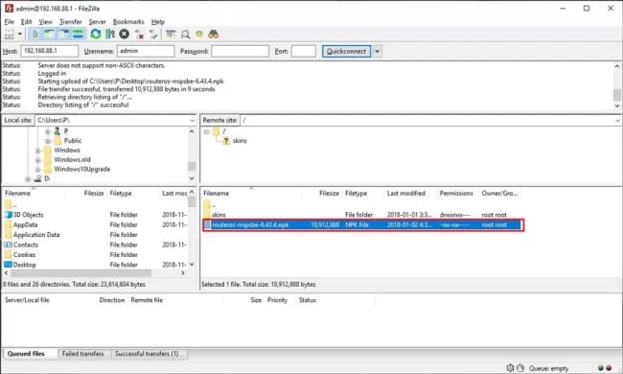Open the directory listing filters dialog
623x374 pixels.
[x=171, y=35]
